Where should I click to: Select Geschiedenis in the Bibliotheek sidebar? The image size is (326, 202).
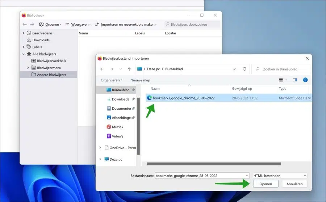42,33
